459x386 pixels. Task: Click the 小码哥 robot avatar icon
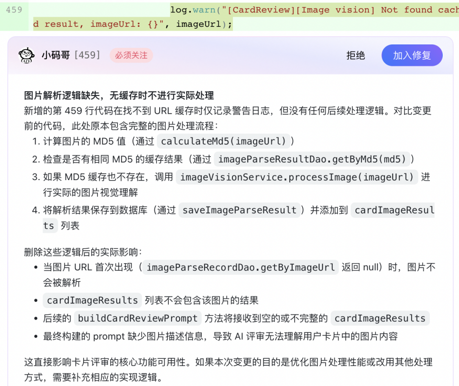pos(26,55)
